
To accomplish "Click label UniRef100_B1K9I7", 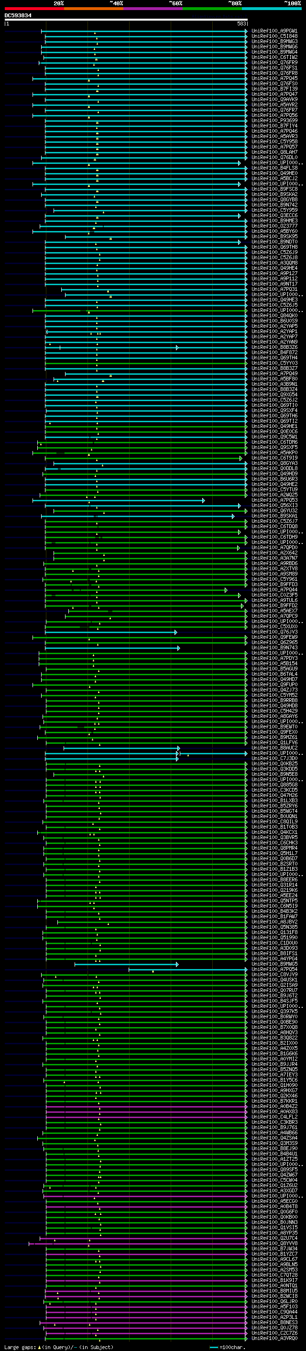I will tap(274, 1280).
